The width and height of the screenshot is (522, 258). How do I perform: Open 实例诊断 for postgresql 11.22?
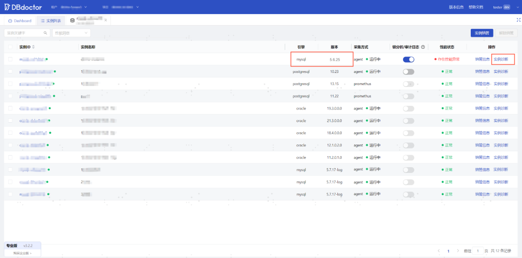tap(501, 96)
